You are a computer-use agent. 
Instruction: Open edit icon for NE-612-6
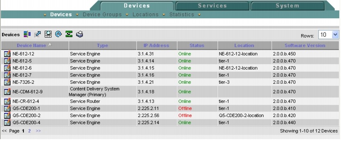click(7, 68)
